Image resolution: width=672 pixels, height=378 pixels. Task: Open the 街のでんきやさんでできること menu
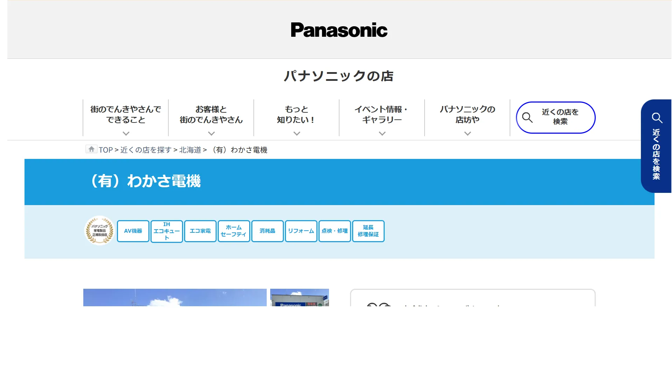pos(126,118)
